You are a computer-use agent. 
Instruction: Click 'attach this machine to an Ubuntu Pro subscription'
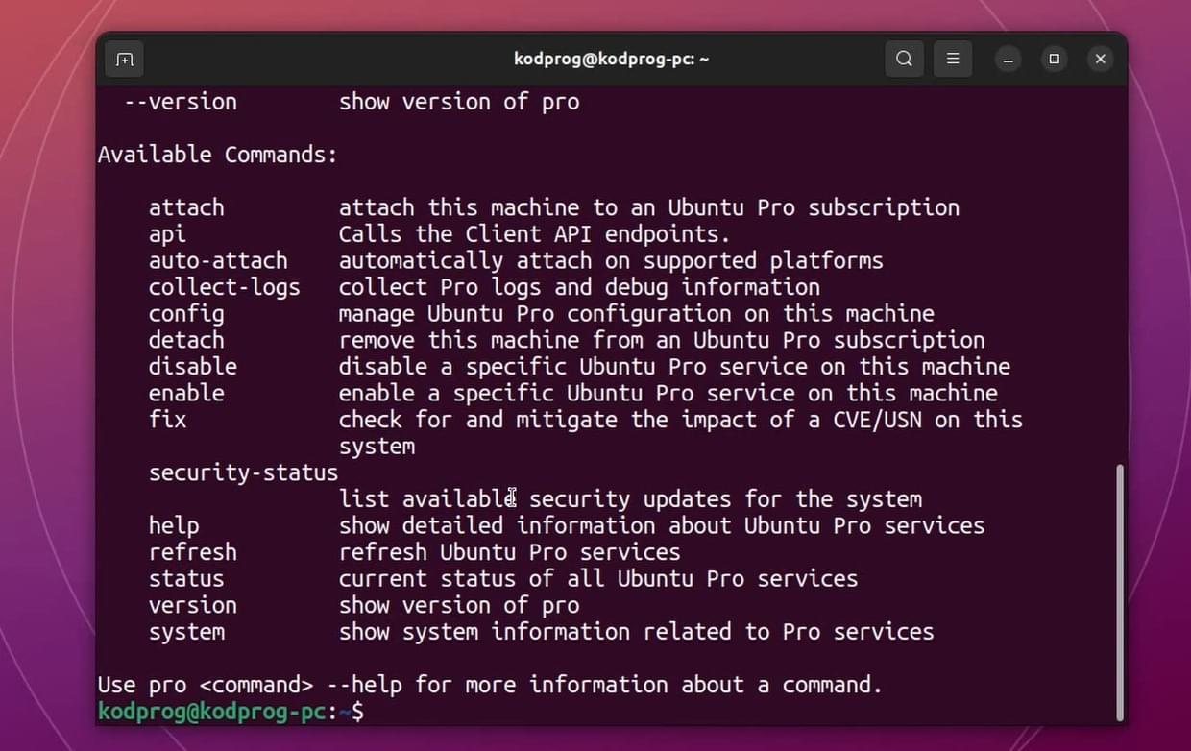click(649, 207)
